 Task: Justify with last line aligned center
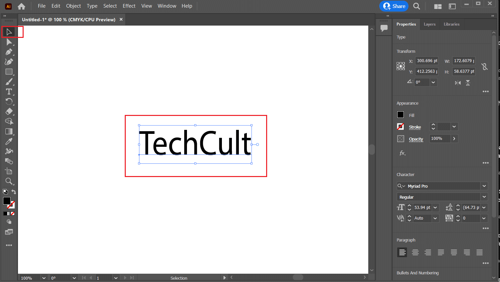[454, 252]
